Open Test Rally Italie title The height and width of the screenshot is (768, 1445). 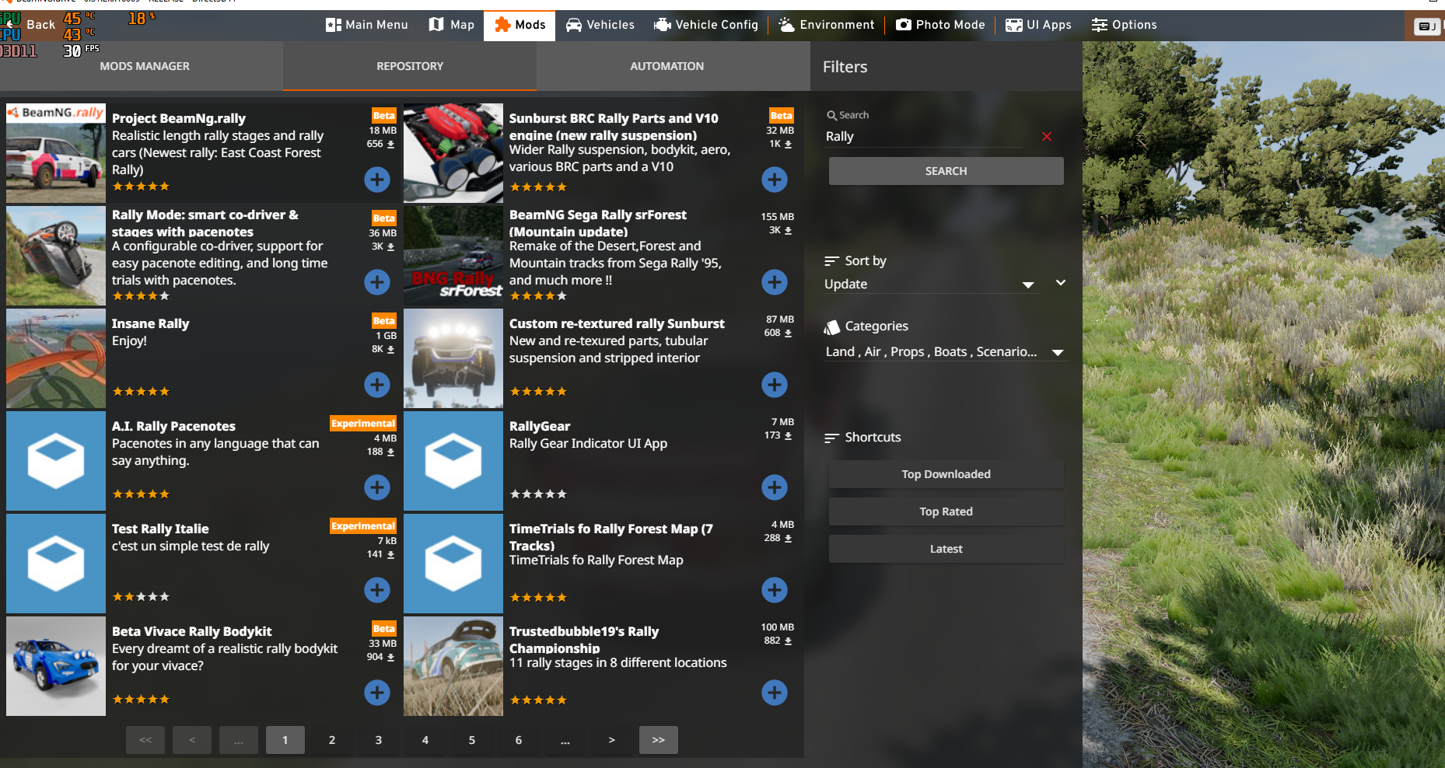[160, 529]
